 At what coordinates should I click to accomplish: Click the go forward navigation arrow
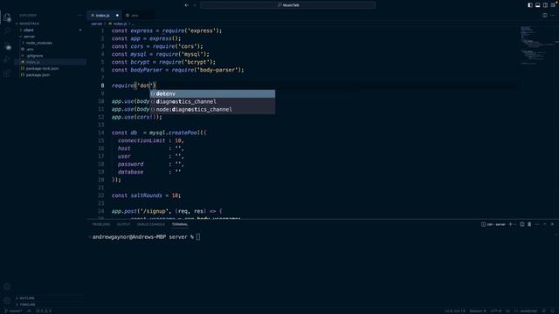pyautogui.click(x=195, y=5)
